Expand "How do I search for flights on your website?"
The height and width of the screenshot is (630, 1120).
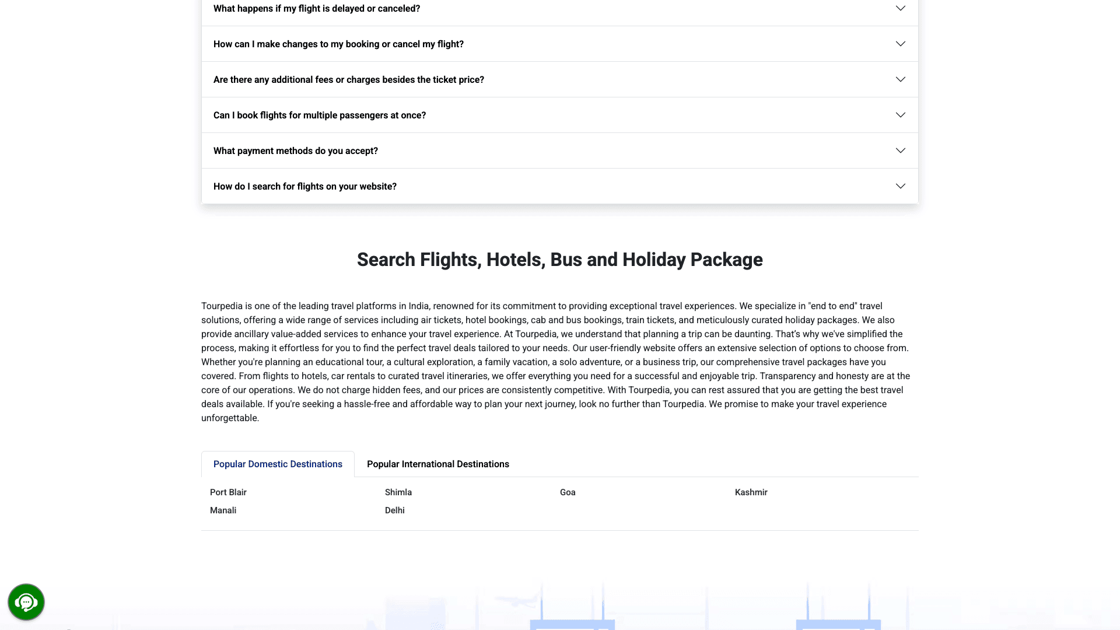coord(304,185)
